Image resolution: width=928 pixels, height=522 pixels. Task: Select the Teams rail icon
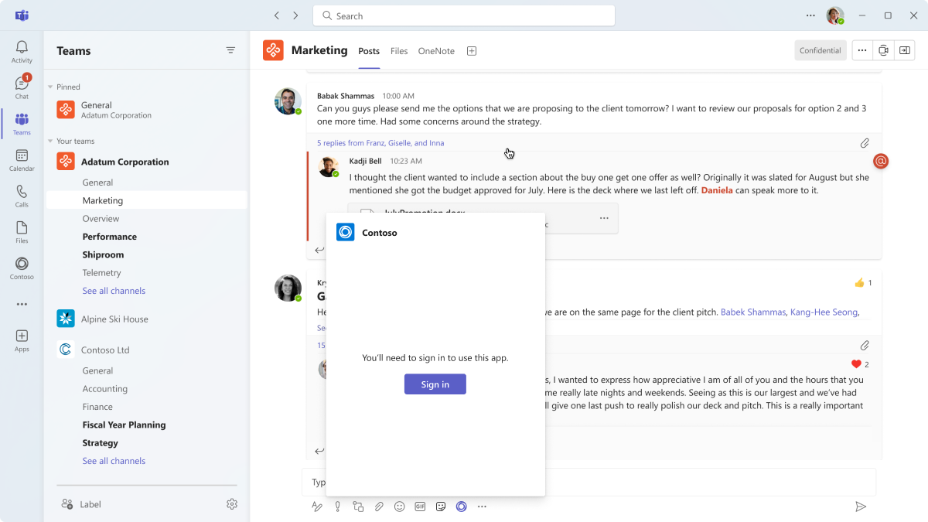tap(22, 124)
